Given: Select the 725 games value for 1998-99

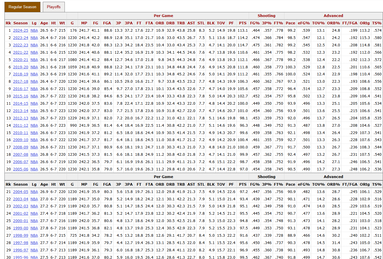Looking at the screenshot, I should (x=73, y=236).
